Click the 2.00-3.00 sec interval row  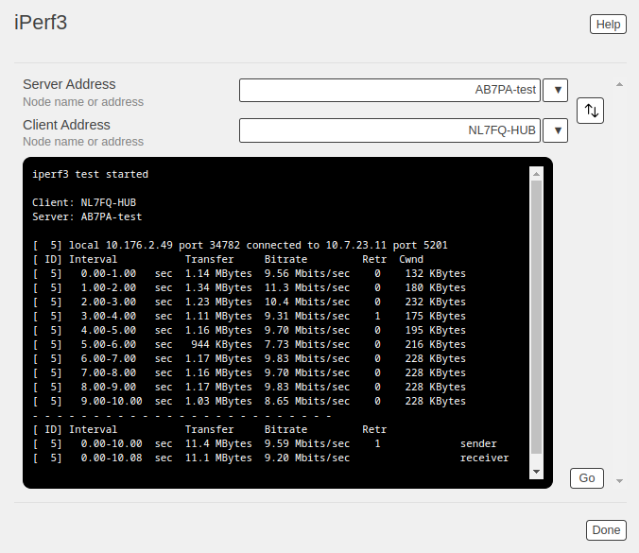249,302
